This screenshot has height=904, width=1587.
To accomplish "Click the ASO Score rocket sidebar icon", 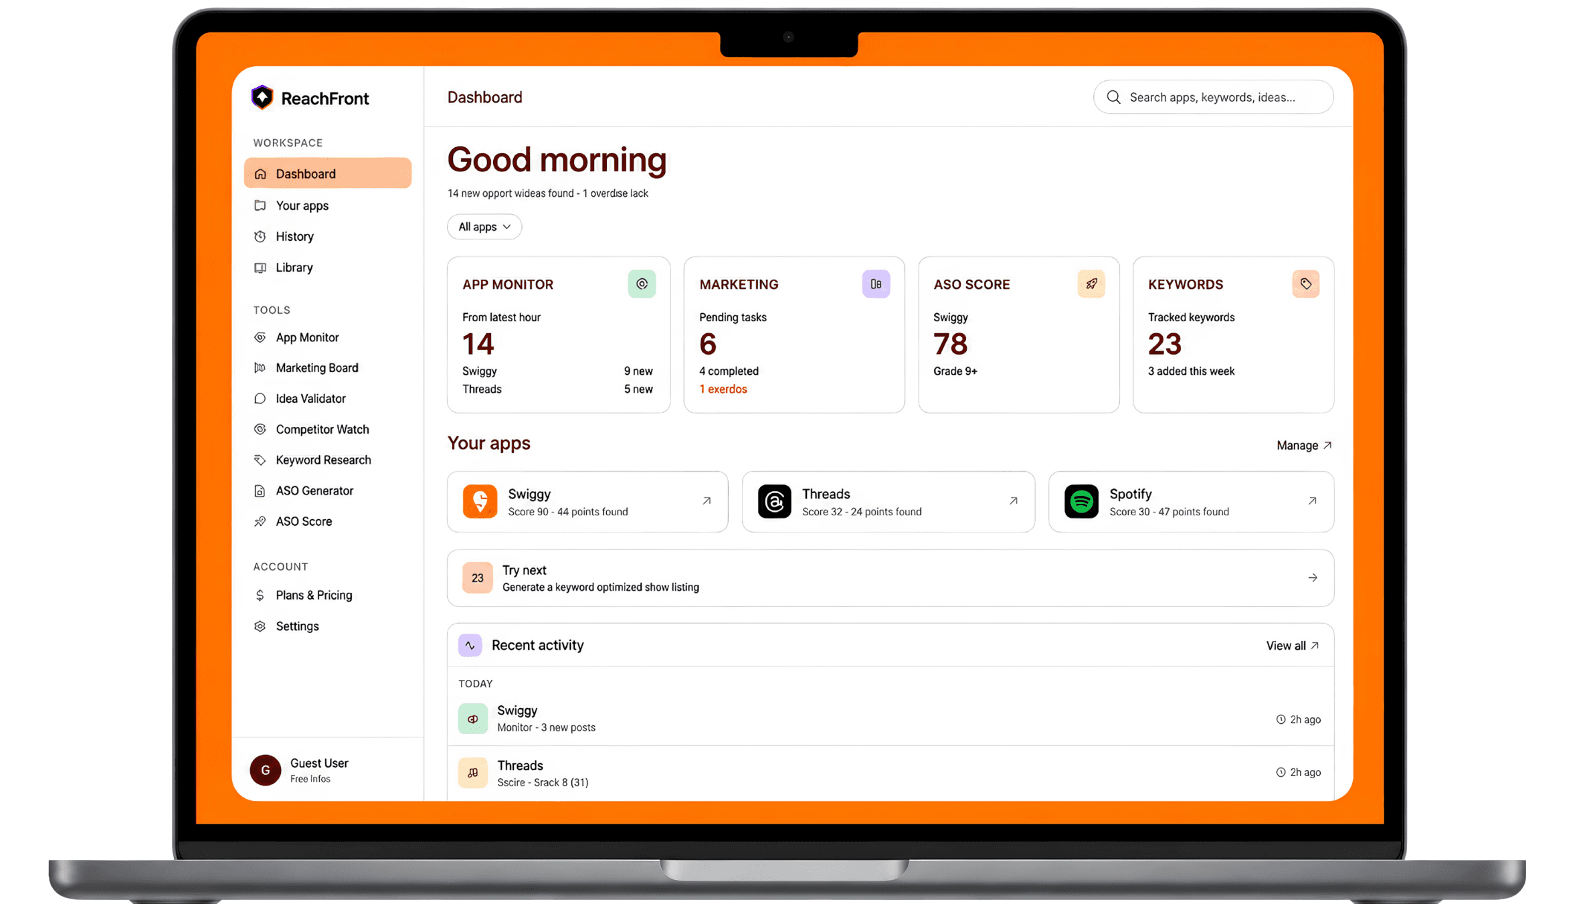I will pyautogui.click(x=260, y=521).
